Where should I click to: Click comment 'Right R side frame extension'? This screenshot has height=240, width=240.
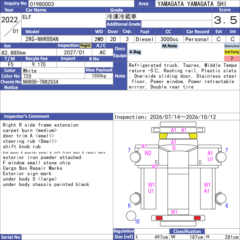pos(41,125)
